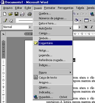This screenshot has width=95, height=103.
Task: Toggle Bold (N) formatting
Action: point(86,27)
